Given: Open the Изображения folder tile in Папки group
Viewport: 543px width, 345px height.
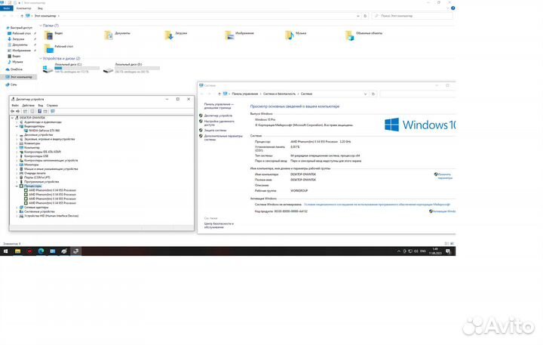Looking at the screenshot, I should pyautogui.click(x=239, y=35).
